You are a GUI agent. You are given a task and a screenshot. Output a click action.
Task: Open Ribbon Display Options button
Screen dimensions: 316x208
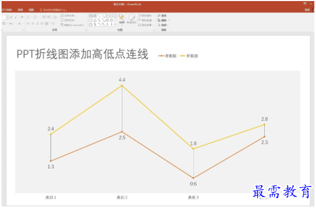coord(305,4)
